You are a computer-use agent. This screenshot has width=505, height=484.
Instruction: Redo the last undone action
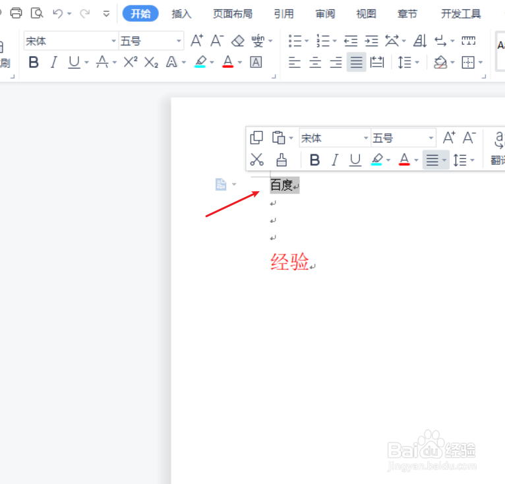coord(85,14)
